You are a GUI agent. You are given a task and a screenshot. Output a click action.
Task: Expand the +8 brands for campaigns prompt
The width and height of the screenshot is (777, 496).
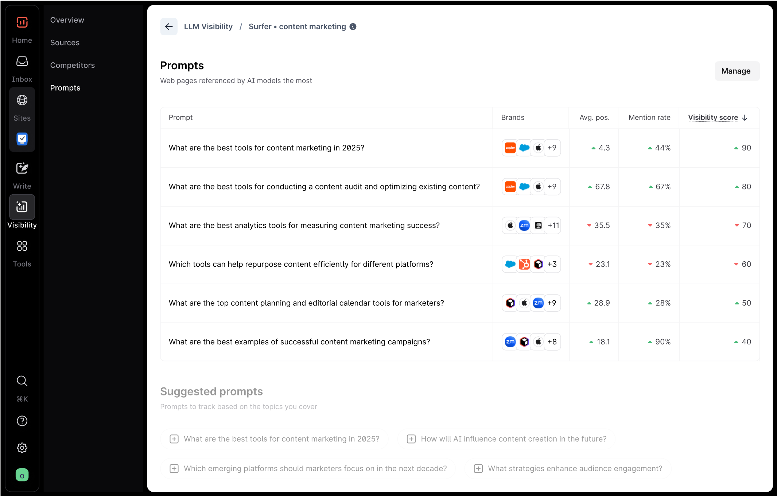(552, 341)
